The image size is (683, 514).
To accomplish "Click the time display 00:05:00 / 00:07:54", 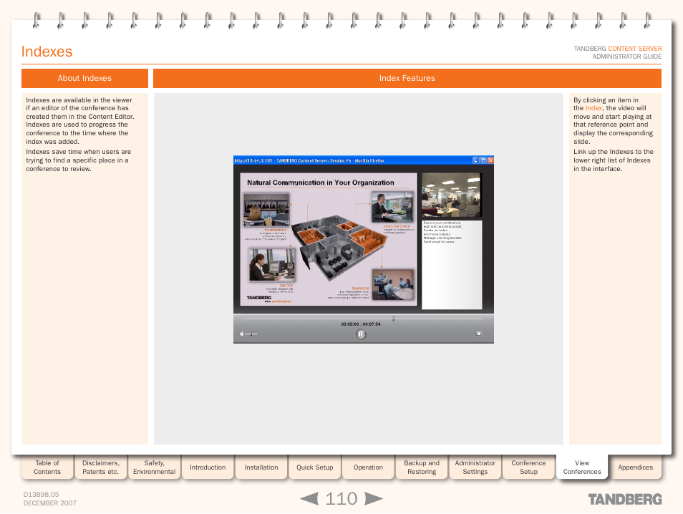I will 361,324.
